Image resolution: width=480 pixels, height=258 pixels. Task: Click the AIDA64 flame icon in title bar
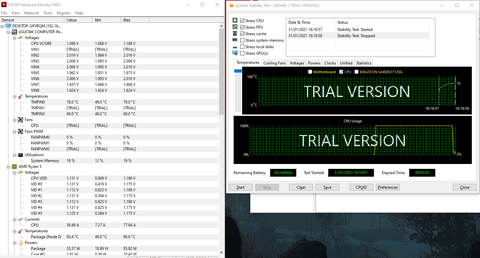tap(231, 6)
